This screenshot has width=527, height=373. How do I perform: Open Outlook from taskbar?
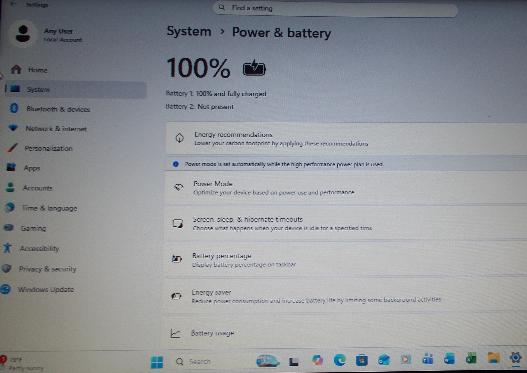pyautogui.click(x=384, y=360)
